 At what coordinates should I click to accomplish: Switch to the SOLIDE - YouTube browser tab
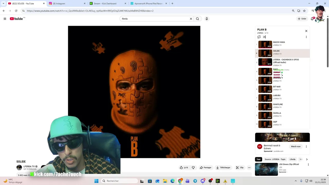click(26, 4)
